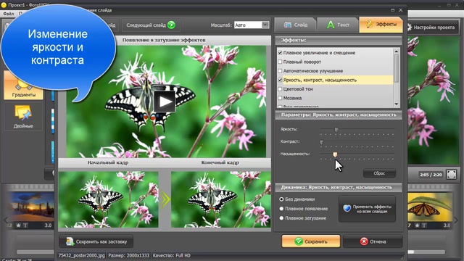Click the Следующий слайд button
This screenshot has height=261, width=464.
point(151,25)
